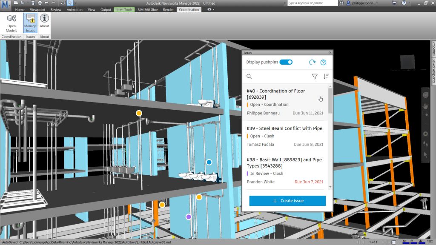436x245 pixels.
Task: Click the Issues list scroll down arrow
Action: [330, 187]
